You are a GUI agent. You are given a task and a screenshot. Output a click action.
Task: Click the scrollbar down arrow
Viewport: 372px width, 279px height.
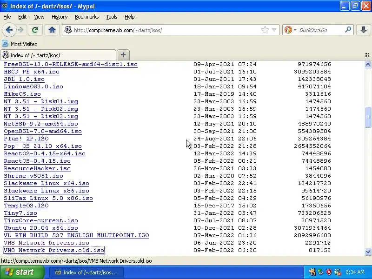point(368,252)
